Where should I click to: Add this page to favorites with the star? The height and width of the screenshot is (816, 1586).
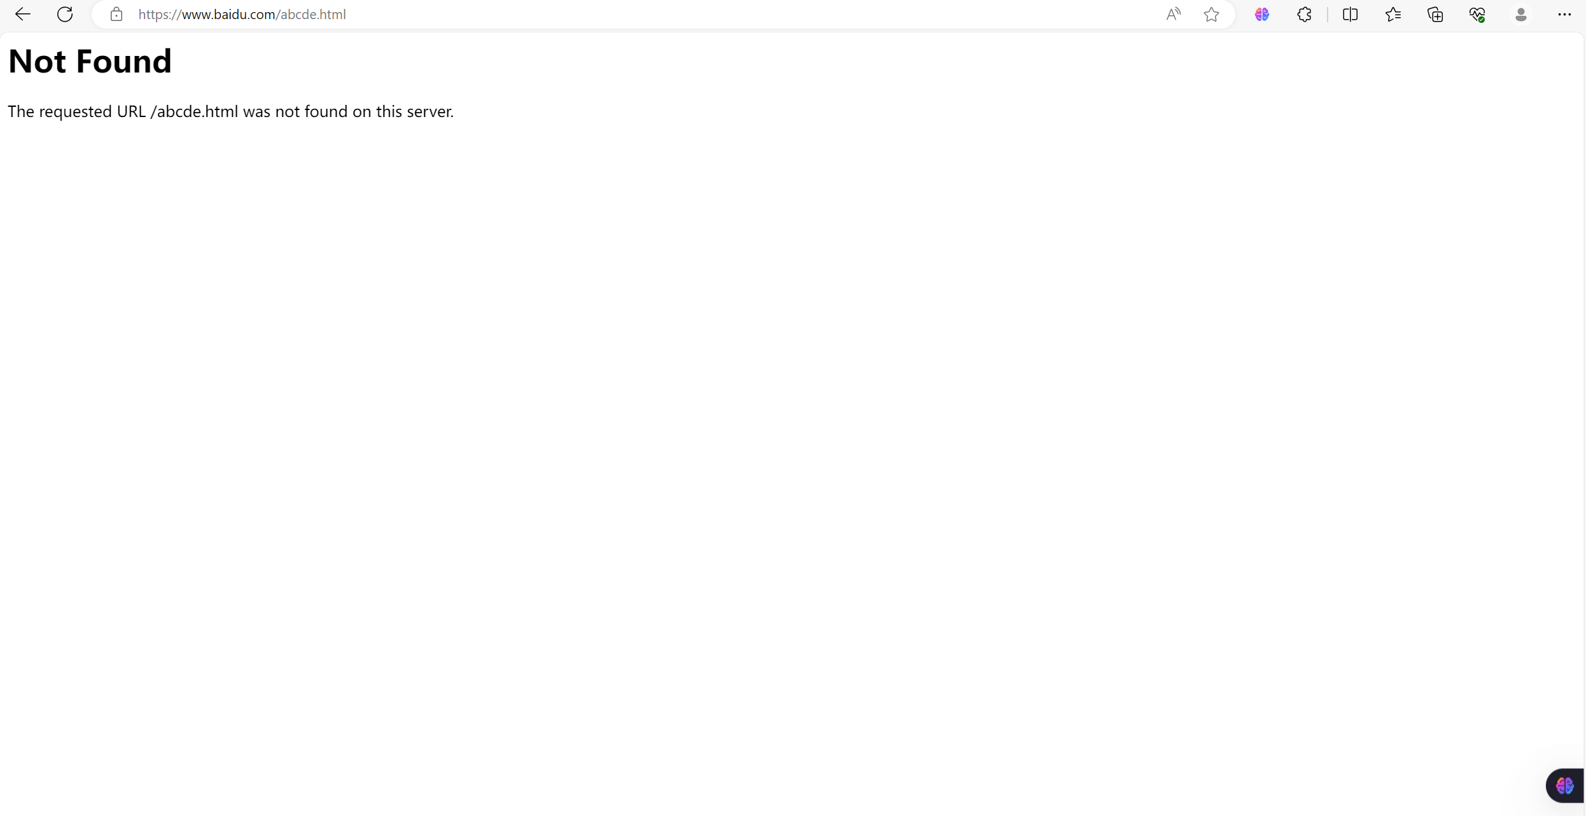(1211, 14)
